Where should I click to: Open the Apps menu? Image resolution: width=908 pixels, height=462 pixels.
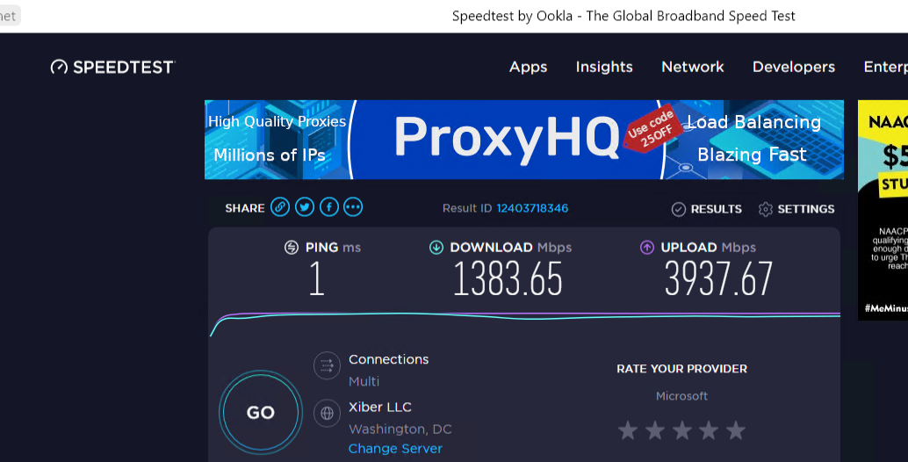(528, 67)
